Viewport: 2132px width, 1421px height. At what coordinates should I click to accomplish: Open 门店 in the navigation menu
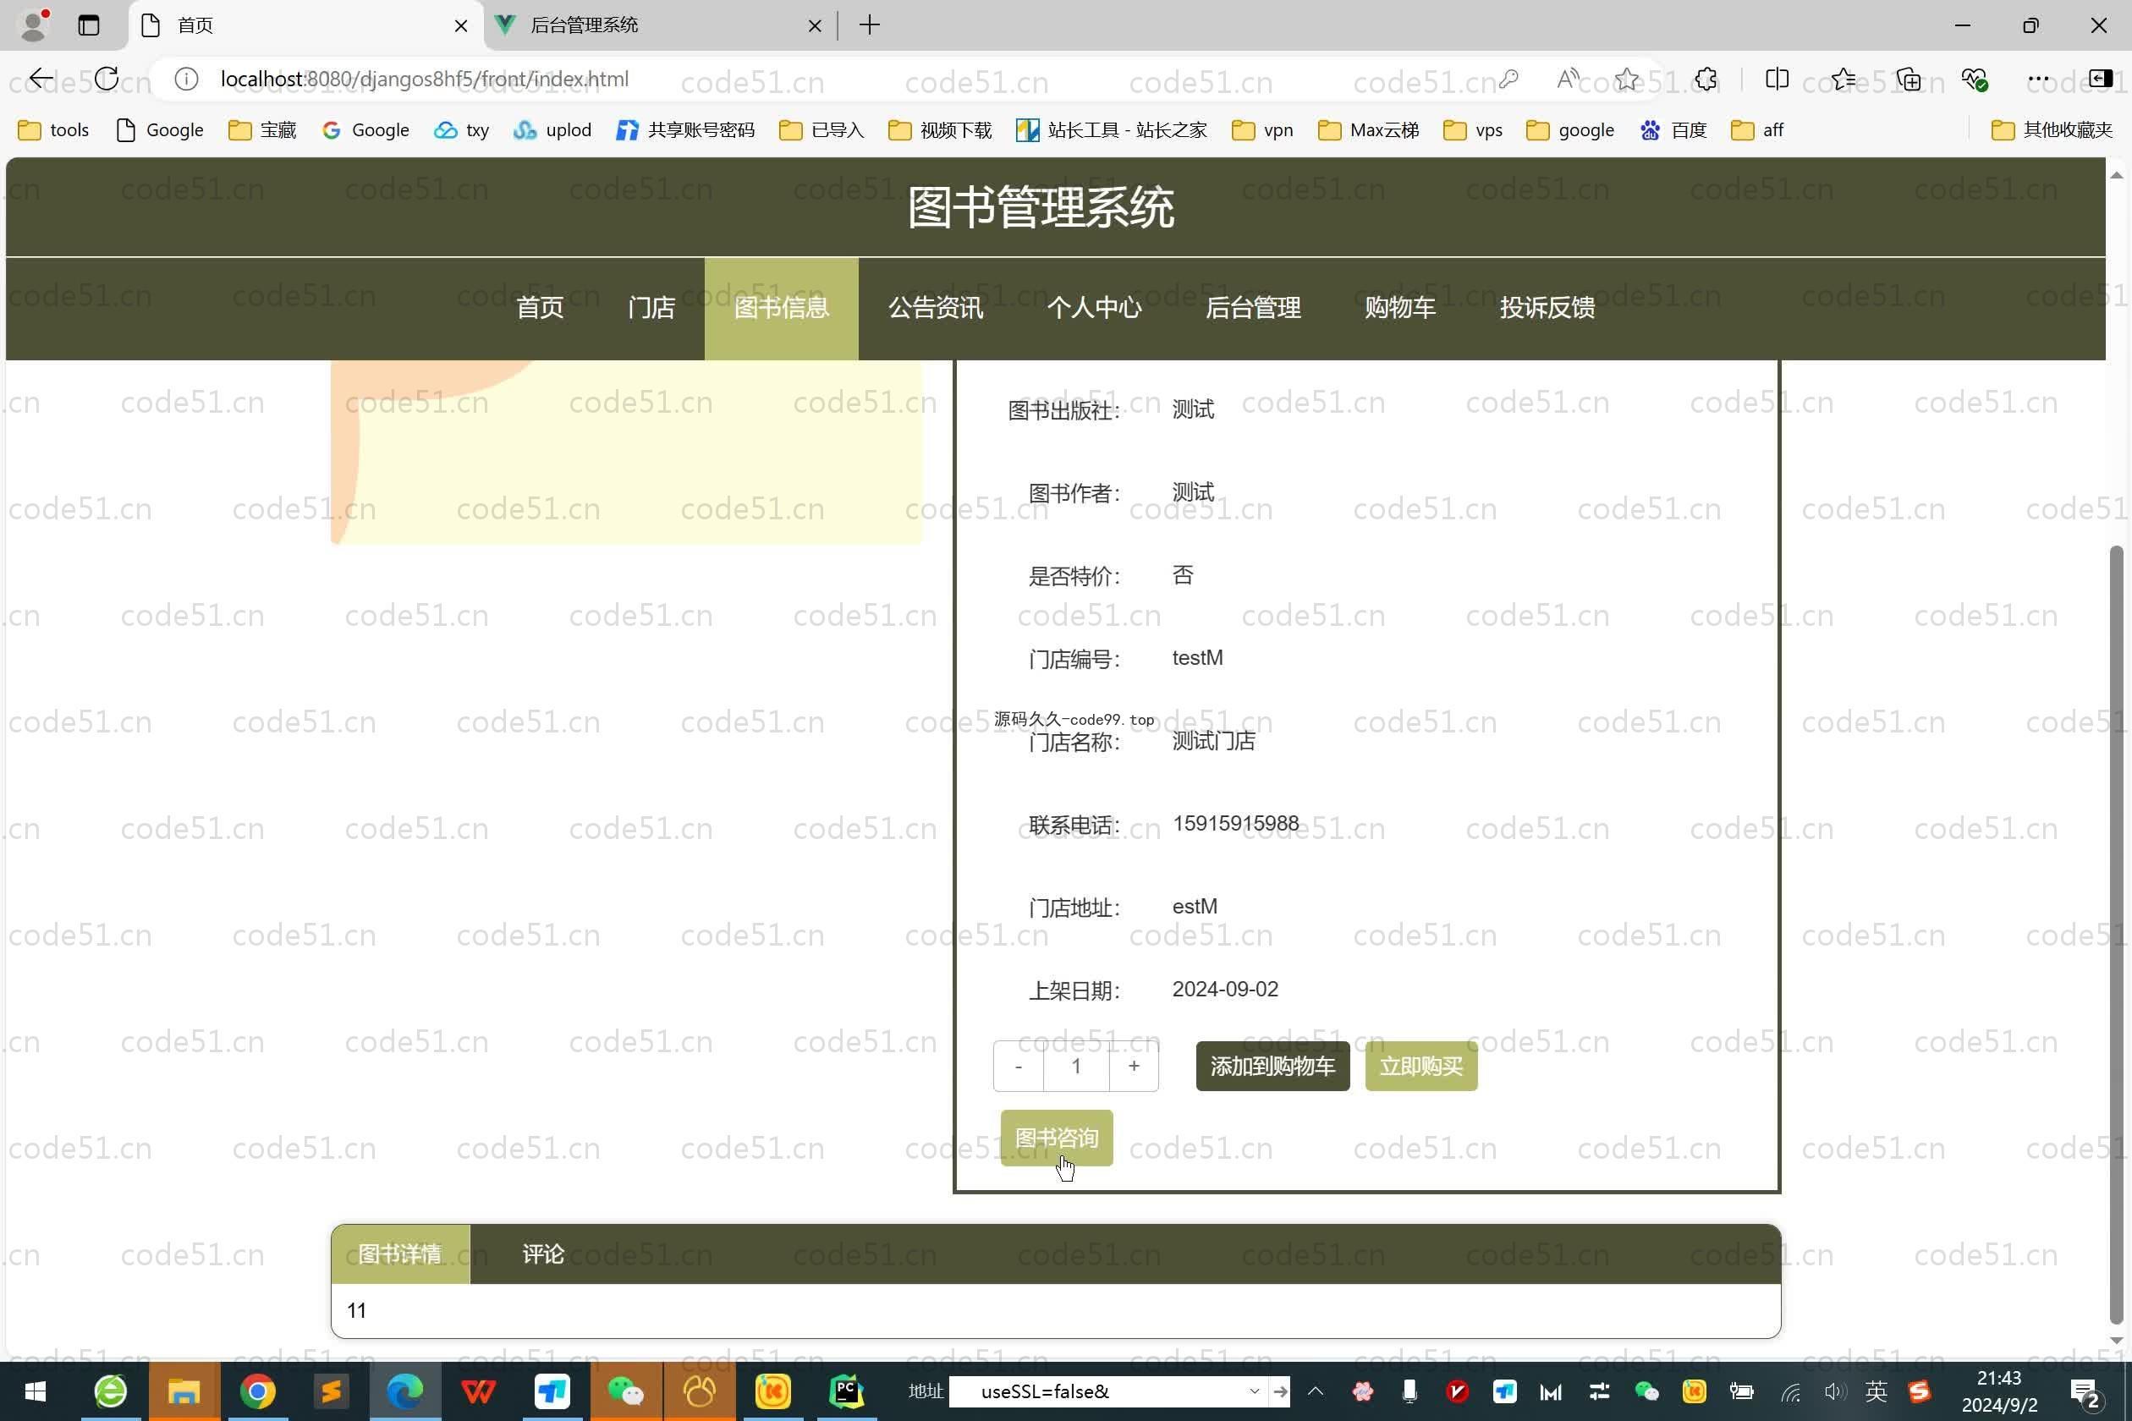[x=651, y=308]
